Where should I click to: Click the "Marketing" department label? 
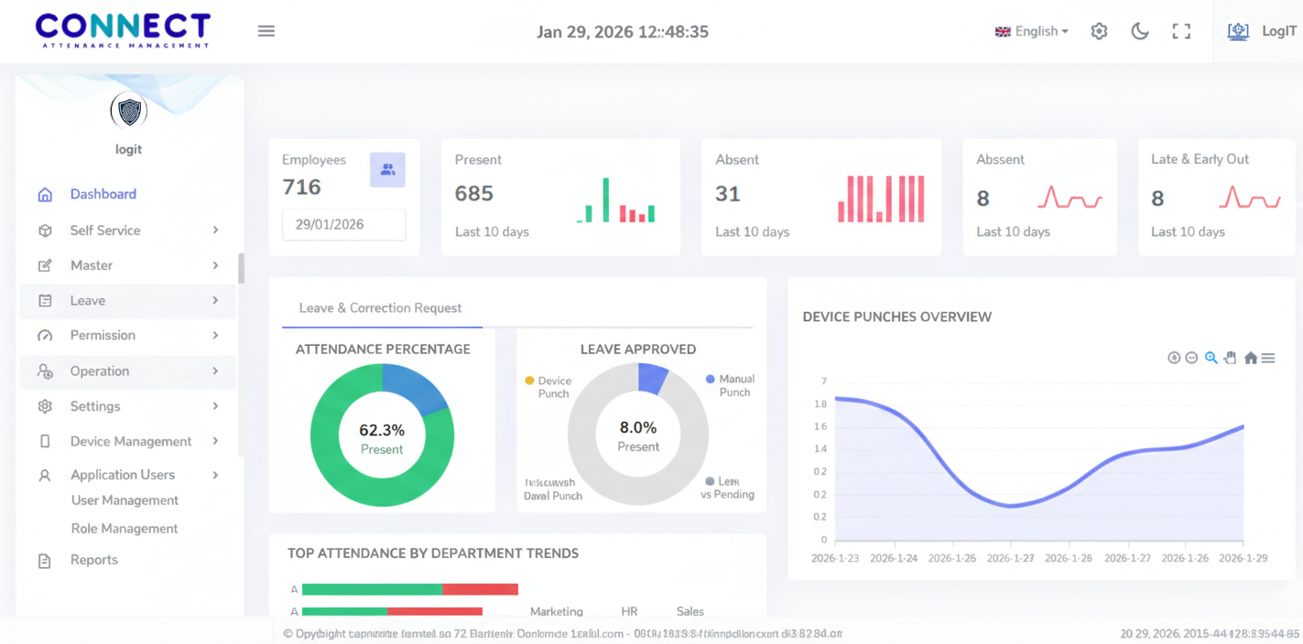pos(557,611)
